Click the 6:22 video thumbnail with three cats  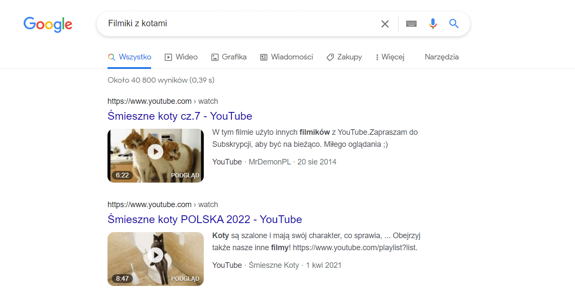(155, 155)
